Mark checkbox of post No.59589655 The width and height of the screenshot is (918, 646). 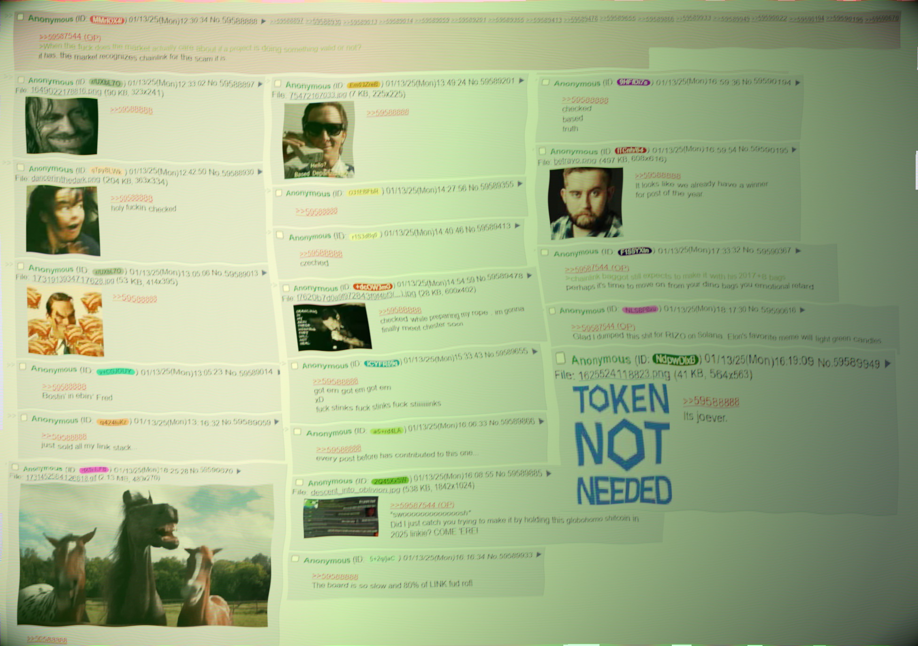[x=294, y=366]
